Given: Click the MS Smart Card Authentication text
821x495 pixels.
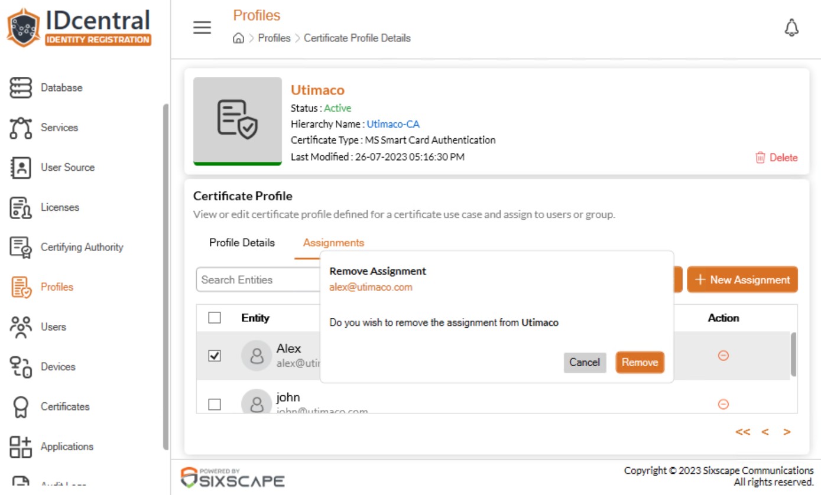Looking at the screenshot, I should 430,140.
